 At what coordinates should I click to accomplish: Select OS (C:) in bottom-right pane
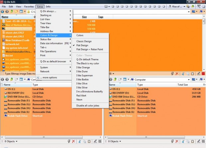[116, 89]
